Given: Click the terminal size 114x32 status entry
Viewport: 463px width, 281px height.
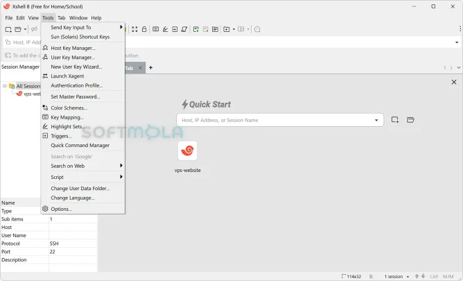Looking at the screenshot, I should point(351,277).
